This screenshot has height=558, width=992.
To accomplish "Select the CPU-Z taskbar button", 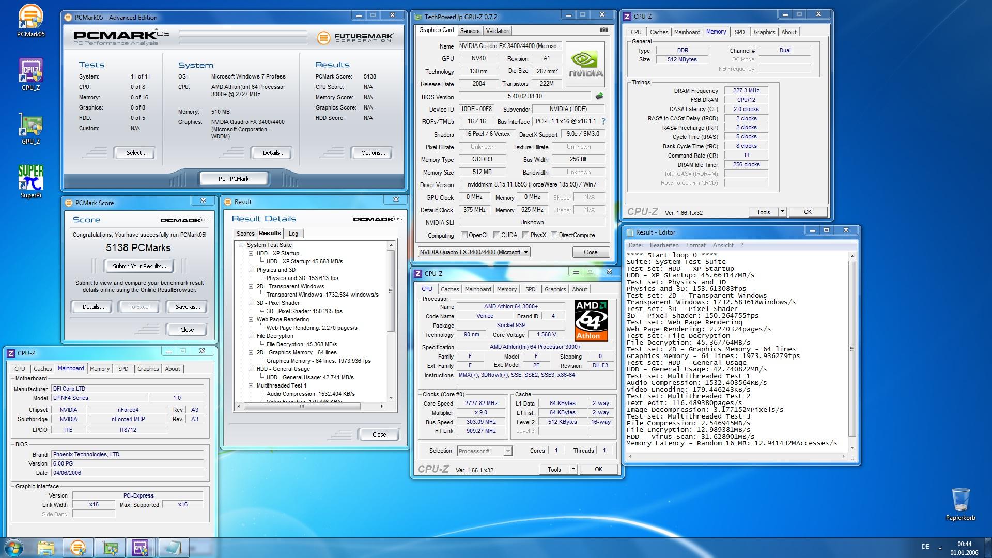I will coord(141,548).
